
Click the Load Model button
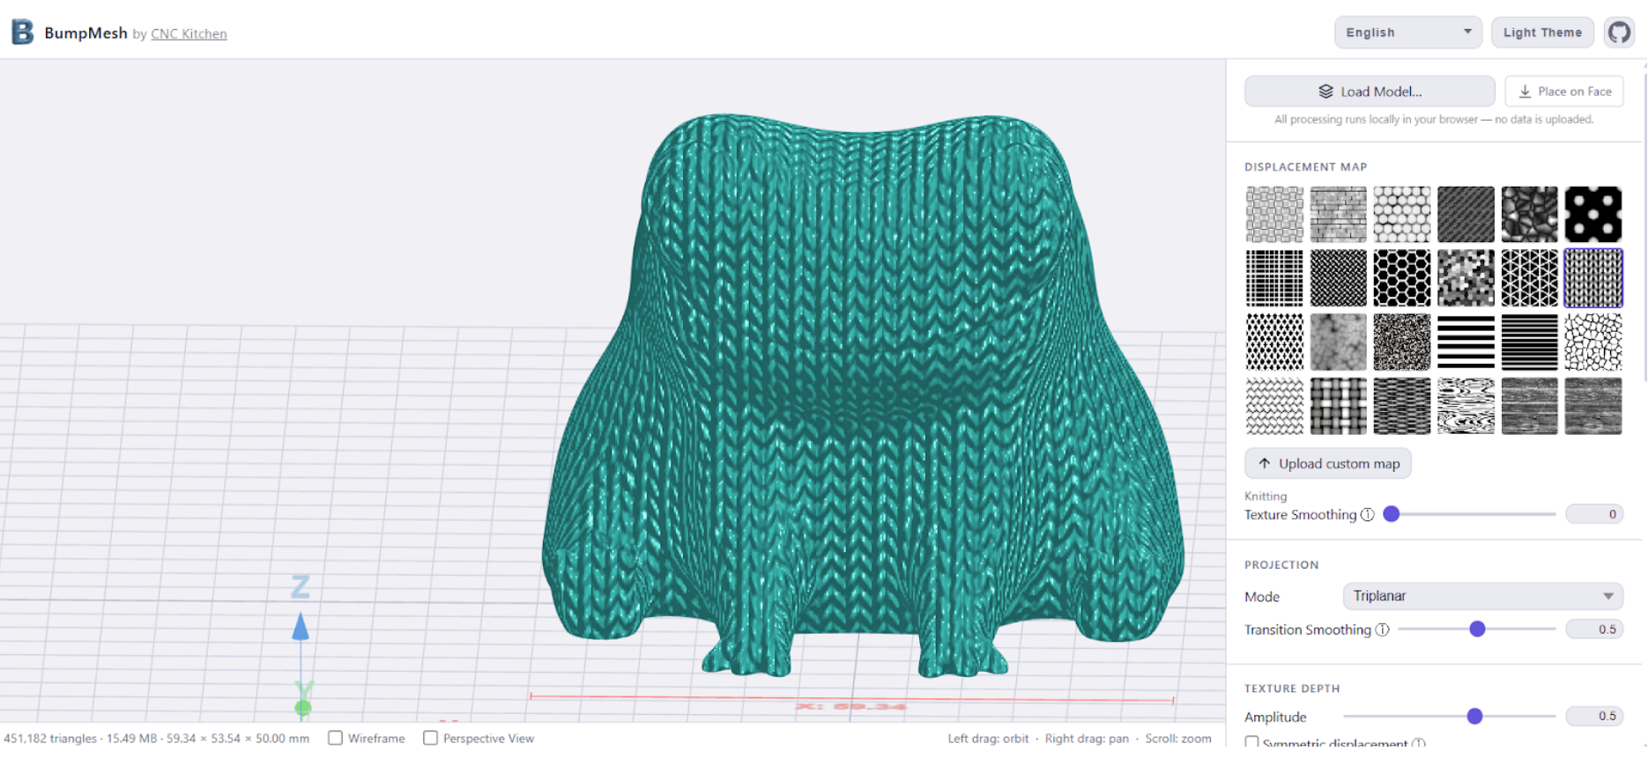(1370, 92)
